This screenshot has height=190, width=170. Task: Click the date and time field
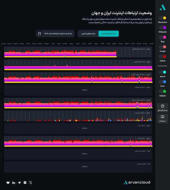point(55,33)
